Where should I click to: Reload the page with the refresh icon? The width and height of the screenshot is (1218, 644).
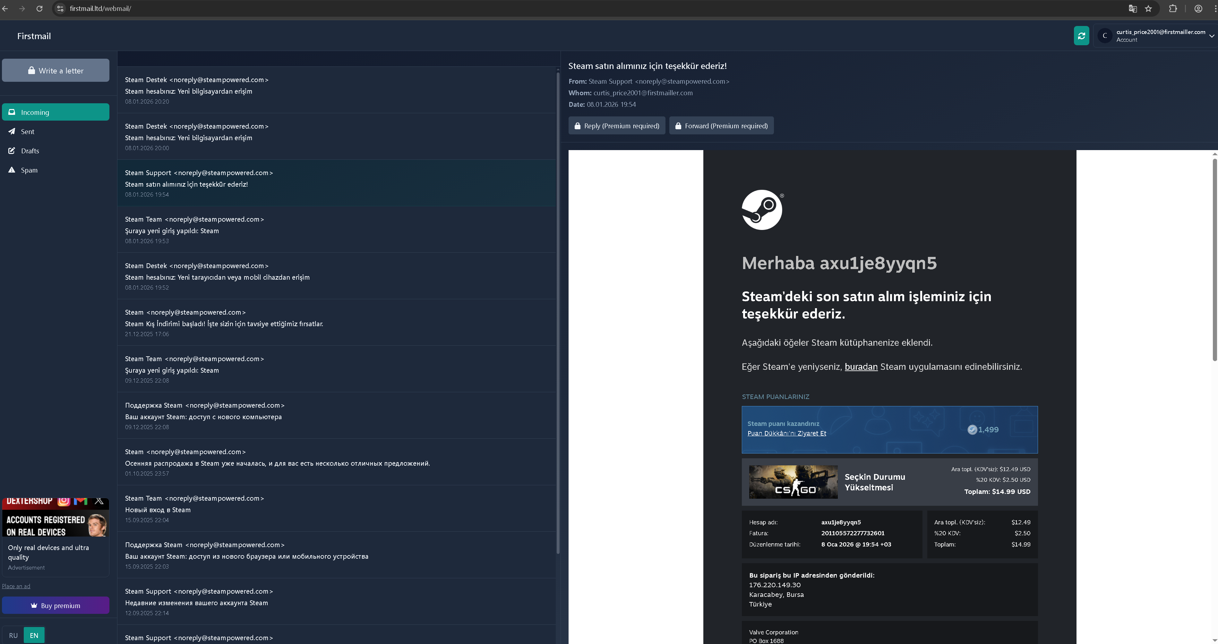(x=39, y=9)
